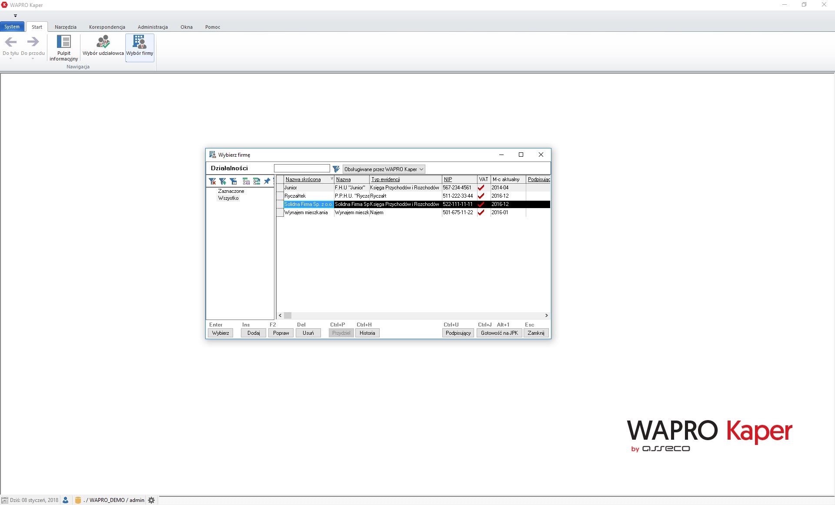Click select-all corner cell in grid header

[280, 179]
